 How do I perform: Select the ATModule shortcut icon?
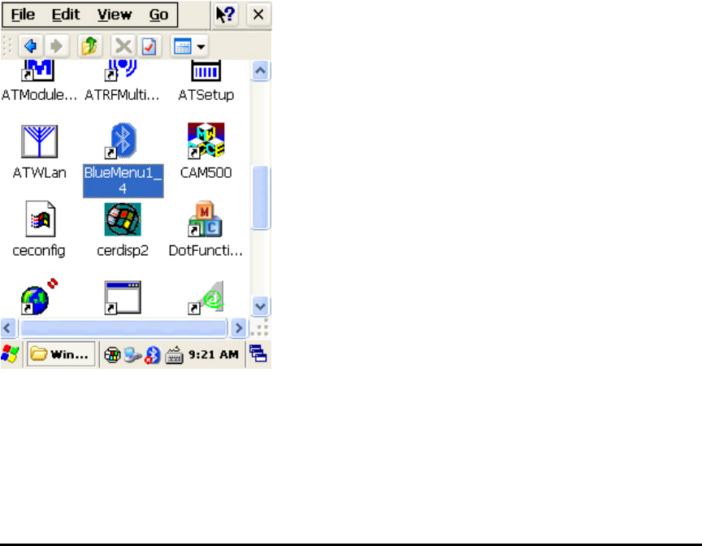[38, 70]
